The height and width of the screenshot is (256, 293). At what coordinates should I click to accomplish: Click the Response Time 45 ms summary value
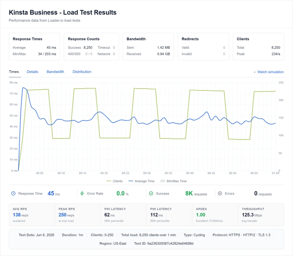pos(53,193)
